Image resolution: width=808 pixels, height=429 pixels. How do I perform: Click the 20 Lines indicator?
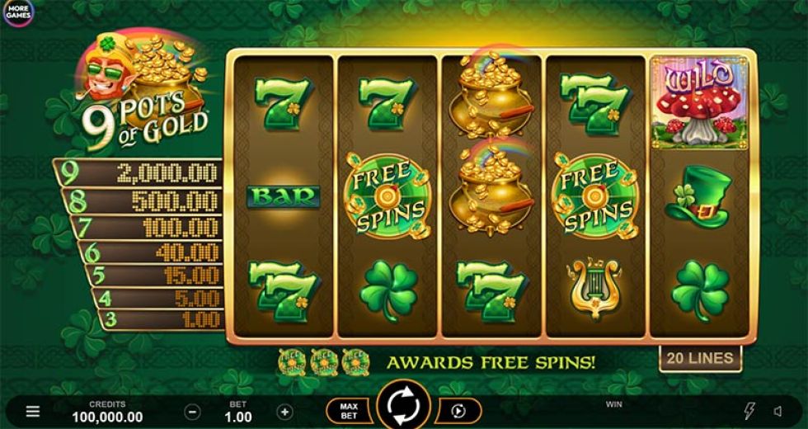[700, 358]
